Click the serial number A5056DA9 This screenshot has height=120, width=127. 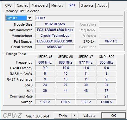point(55,47)
